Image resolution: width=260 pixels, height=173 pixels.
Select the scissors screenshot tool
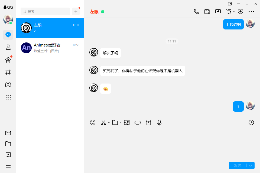tap(103, 122)
